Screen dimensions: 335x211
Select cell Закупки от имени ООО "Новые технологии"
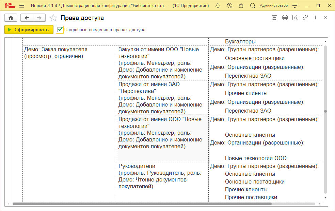point(163,63)
